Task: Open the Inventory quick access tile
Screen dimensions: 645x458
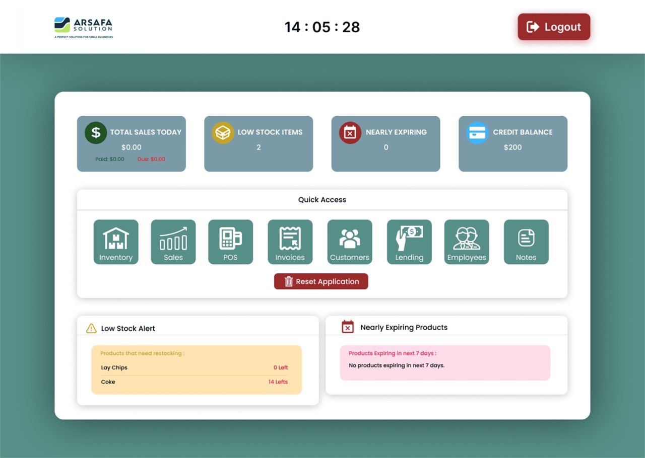Action: (116, 242)
